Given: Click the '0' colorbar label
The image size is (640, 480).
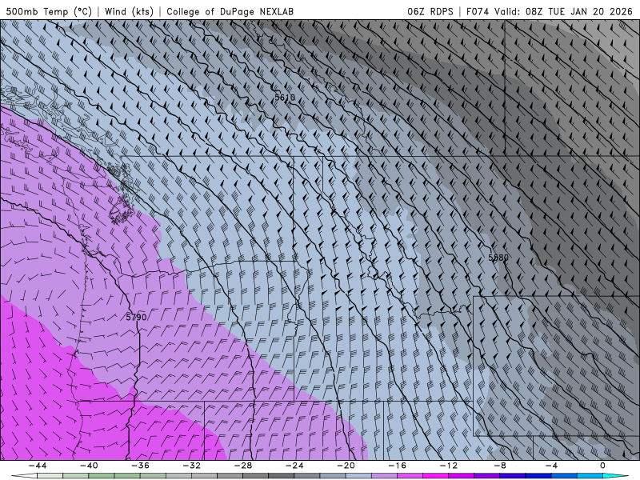Looking at the screenshot, I should click(x=603, y=466).
